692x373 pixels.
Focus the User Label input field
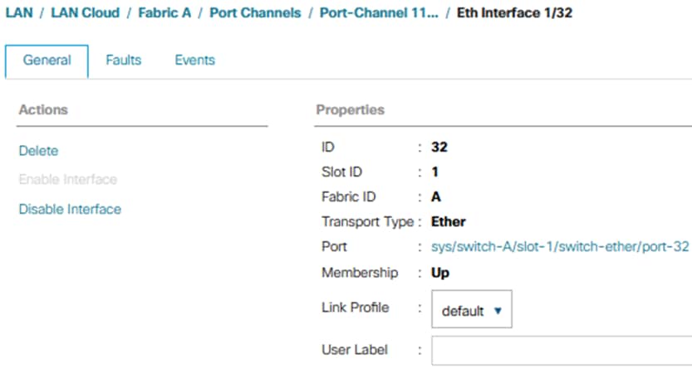pyautogui.click(x=562, y=351)
